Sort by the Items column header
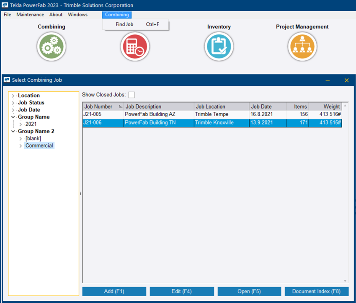The width and height of the screenshot is (356, 303). [298, 106]
